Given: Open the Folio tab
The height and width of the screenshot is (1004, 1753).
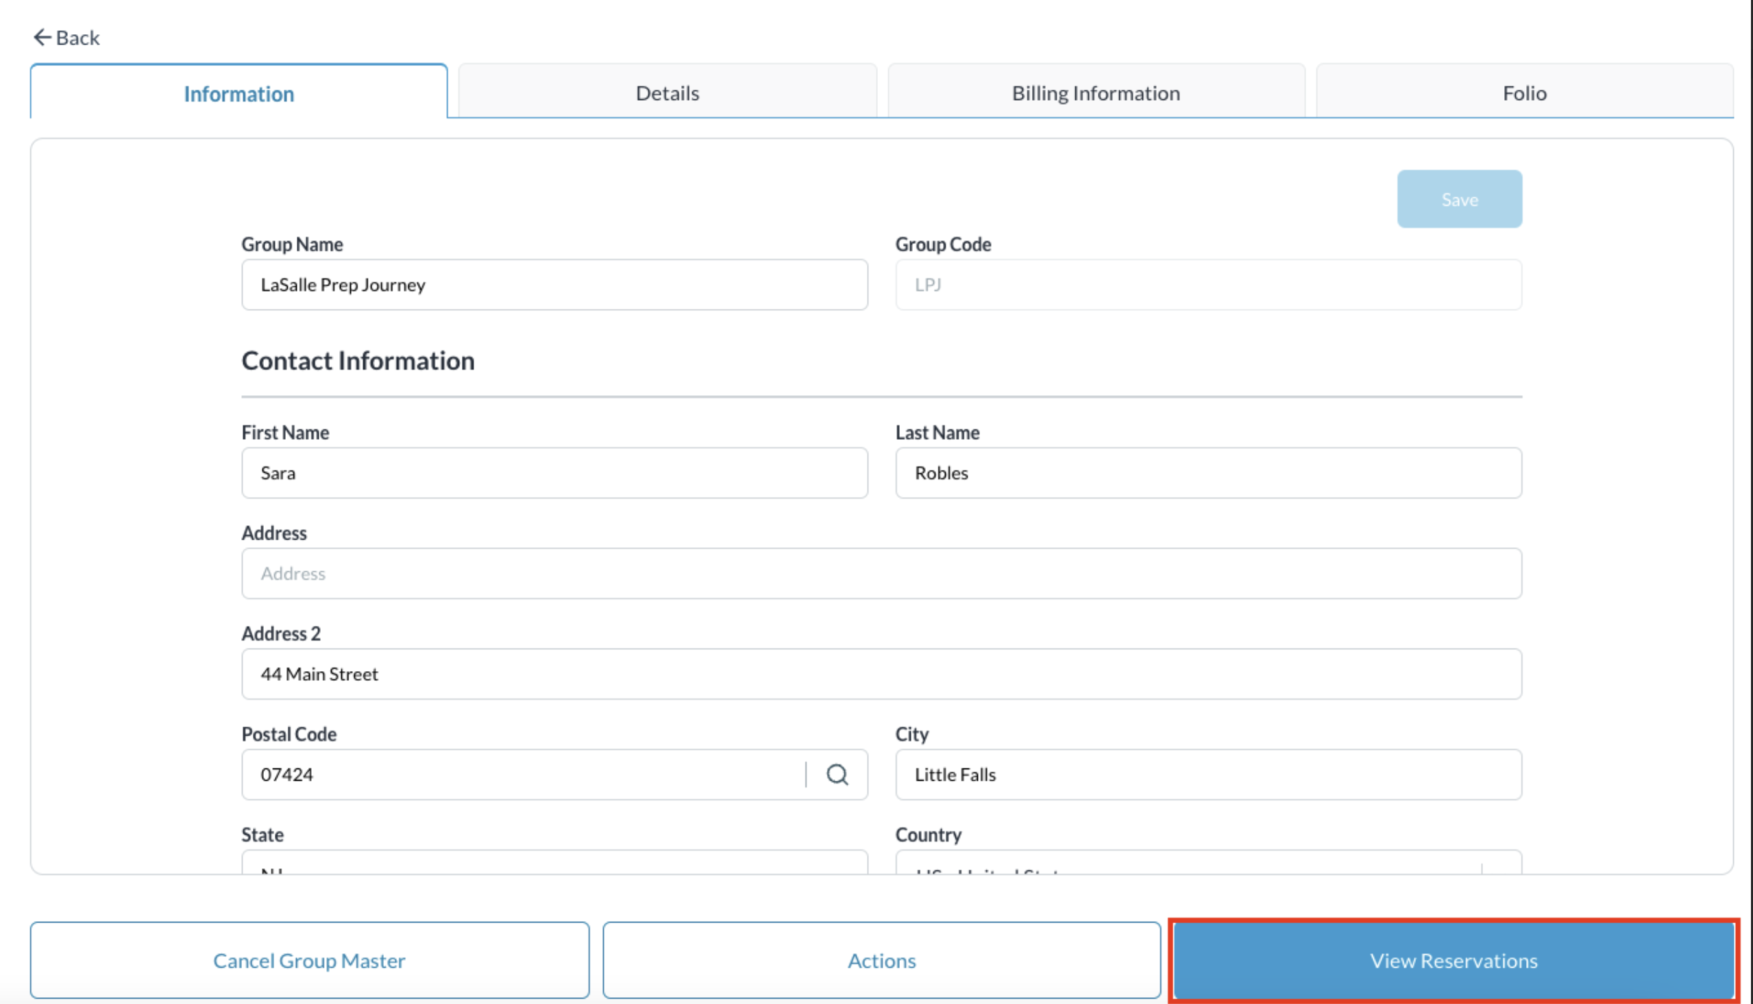Looking at the screenshot, I should [1524, 93].
